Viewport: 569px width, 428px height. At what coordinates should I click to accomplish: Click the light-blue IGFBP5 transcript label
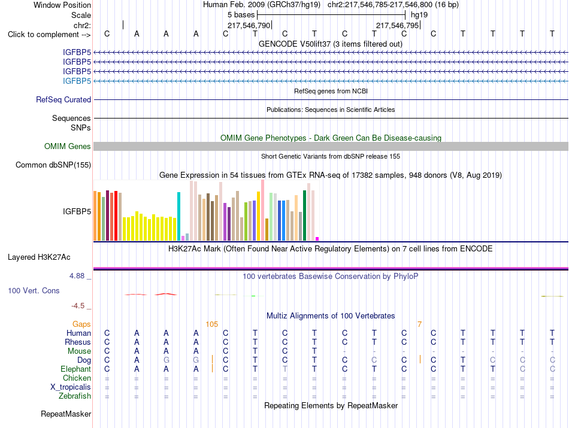pyautogui.click(x=77, y=81)
